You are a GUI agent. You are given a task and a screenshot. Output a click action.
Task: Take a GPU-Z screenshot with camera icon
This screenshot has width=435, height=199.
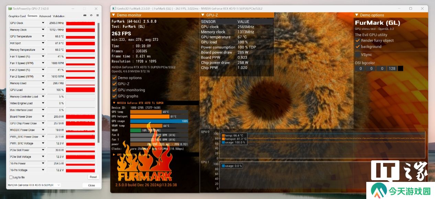(x=85, y=15)
